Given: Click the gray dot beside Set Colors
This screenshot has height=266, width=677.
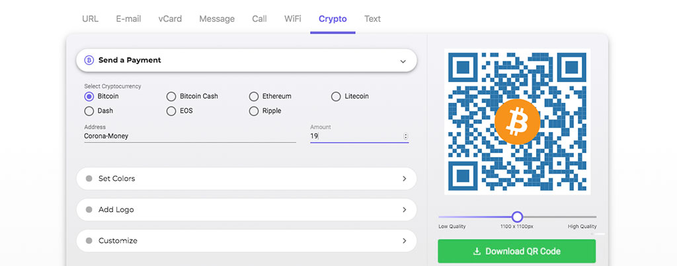Looking at the screenshot, I should 89,178.
